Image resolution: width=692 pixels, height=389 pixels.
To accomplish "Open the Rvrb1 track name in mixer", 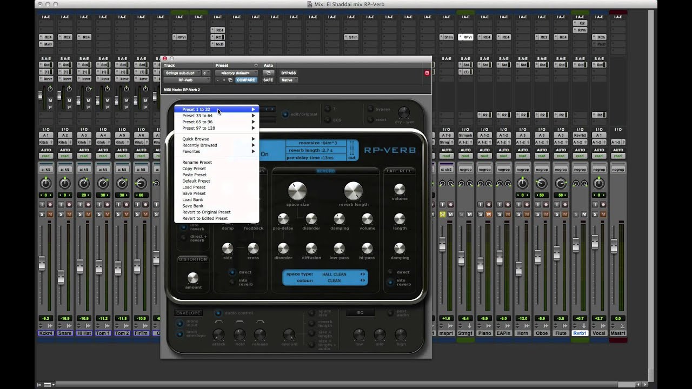I will [x=580, y=333].
